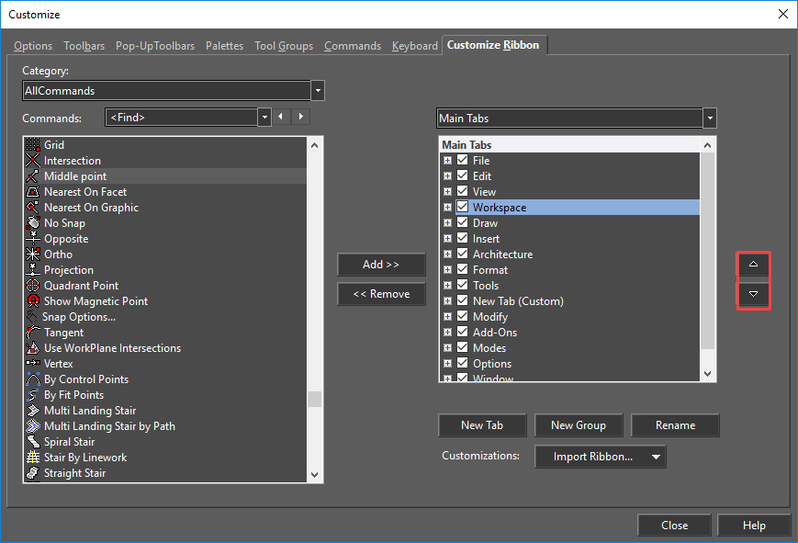
Task: Open the Category dropdown list
Action: tap(318, 91)
